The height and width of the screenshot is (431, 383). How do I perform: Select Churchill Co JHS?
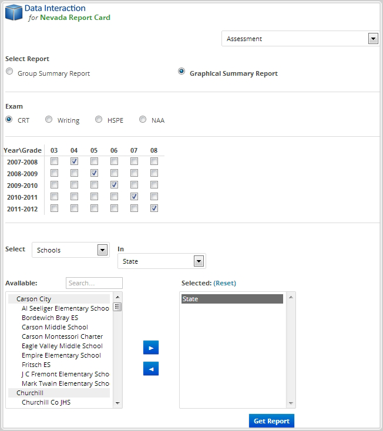click(x=46, y=402)
